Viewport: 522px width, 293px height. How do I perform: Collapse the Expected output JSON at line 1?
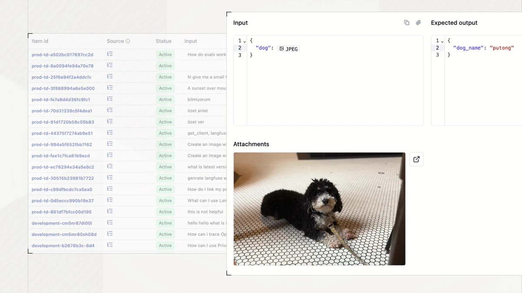coord(442,41)
